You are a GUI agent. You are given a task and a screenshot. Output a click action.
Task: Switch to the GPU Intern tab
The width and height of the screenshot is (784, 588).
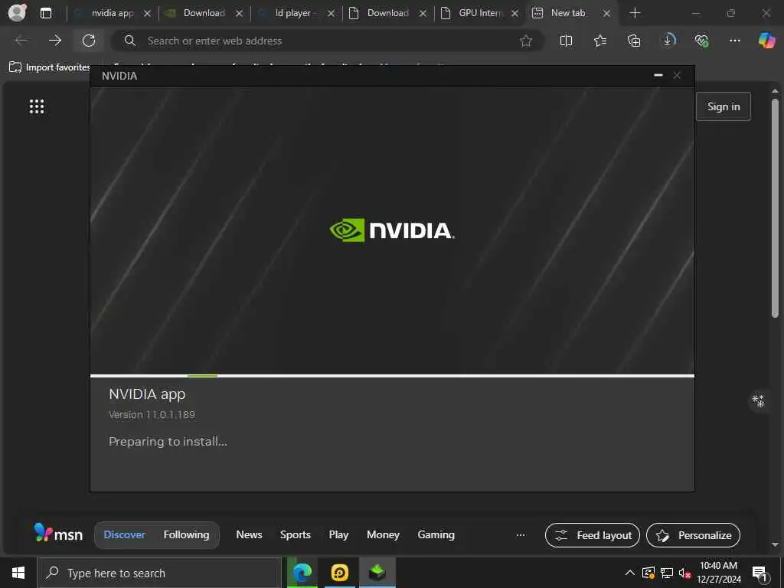pos(480,13)
